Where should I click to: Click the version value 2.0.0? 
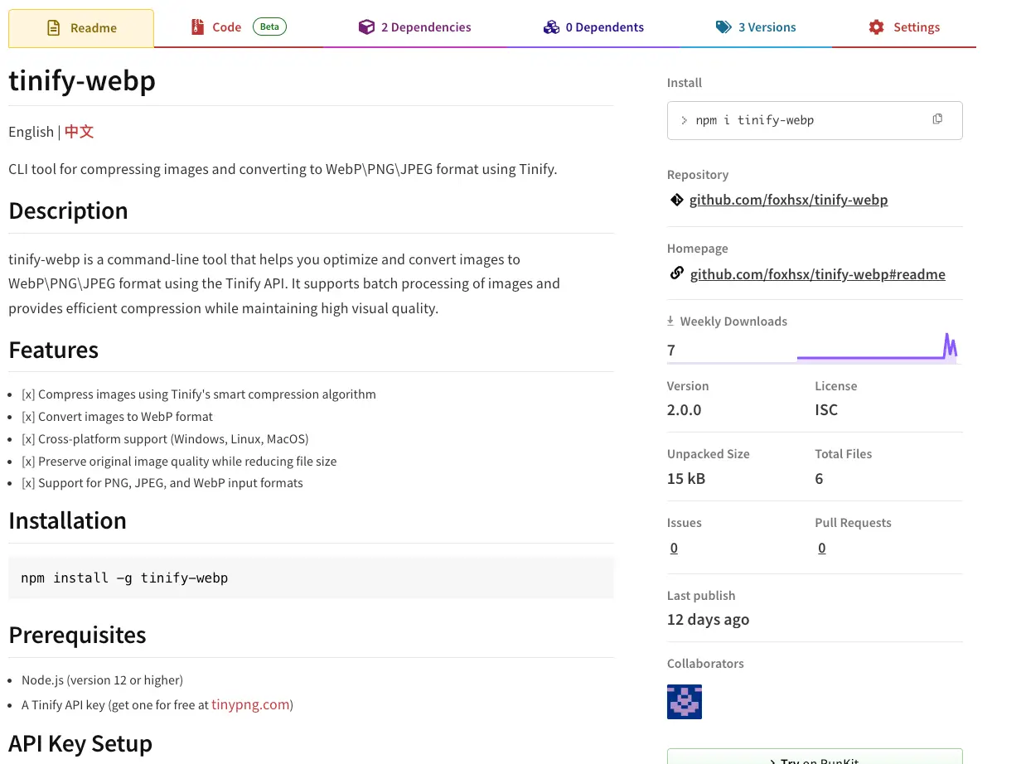[x=684, y=410]
